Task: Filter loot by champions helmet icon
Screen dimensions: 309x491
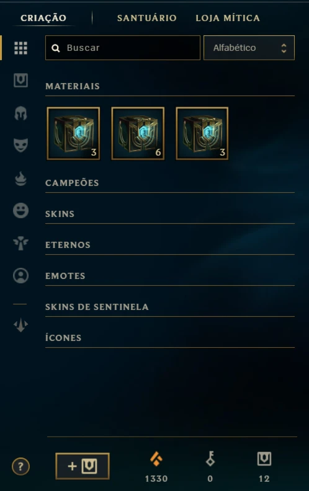Action: (20, 113)
